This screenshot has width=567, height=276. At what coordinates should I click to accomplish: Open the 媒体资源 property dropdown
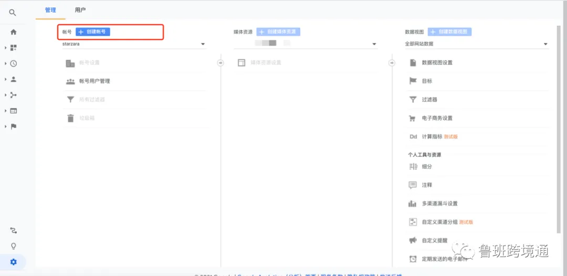tap(306, 44)
